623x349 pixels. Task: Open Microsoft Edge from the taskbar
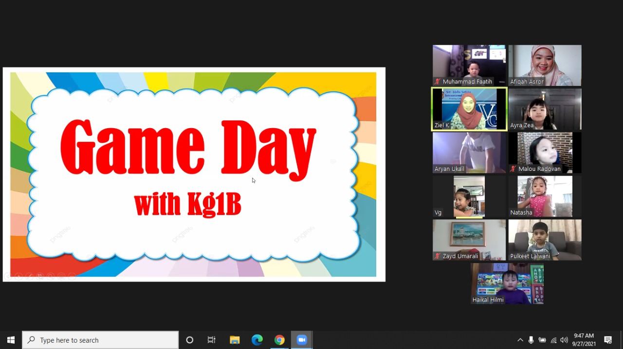[257, 340]
